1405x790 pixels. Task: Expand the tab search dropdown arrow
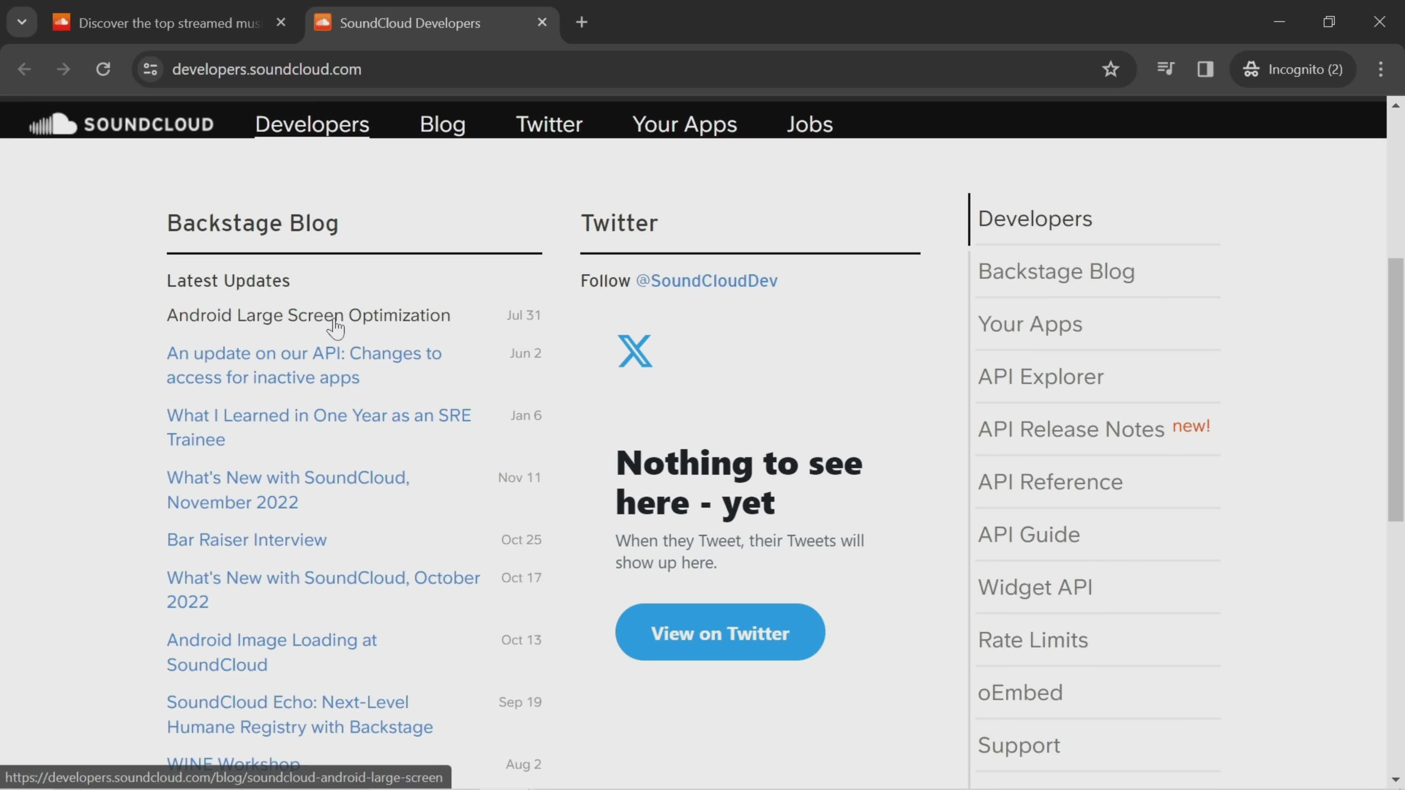pyautogui.click(x=22, y=22)
